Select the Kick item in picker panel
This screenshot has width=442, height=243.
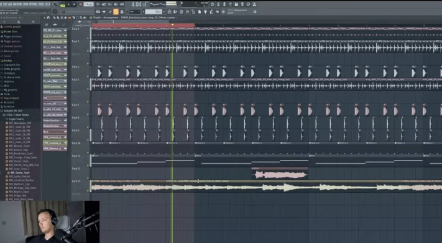(55, 98)
